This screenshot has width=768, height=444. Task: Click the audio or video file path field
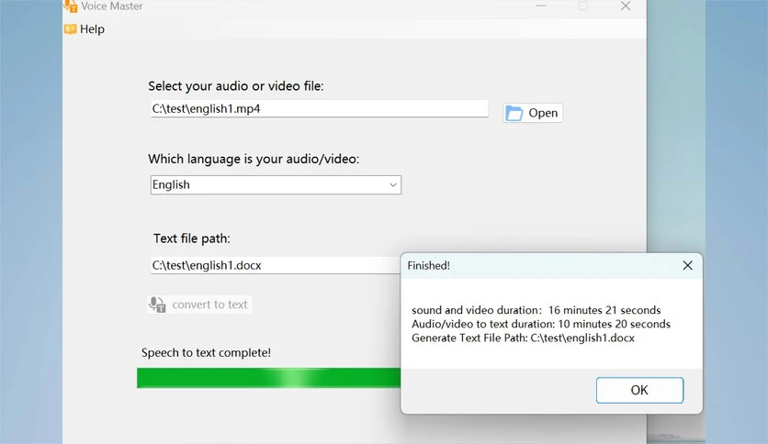[x=320, y=108]
